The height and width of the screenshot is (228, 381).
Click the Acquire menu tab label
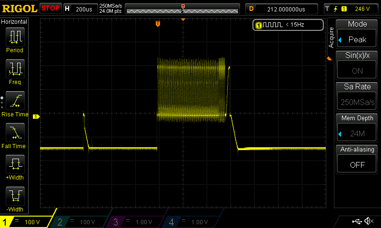(x=331, y=38)
